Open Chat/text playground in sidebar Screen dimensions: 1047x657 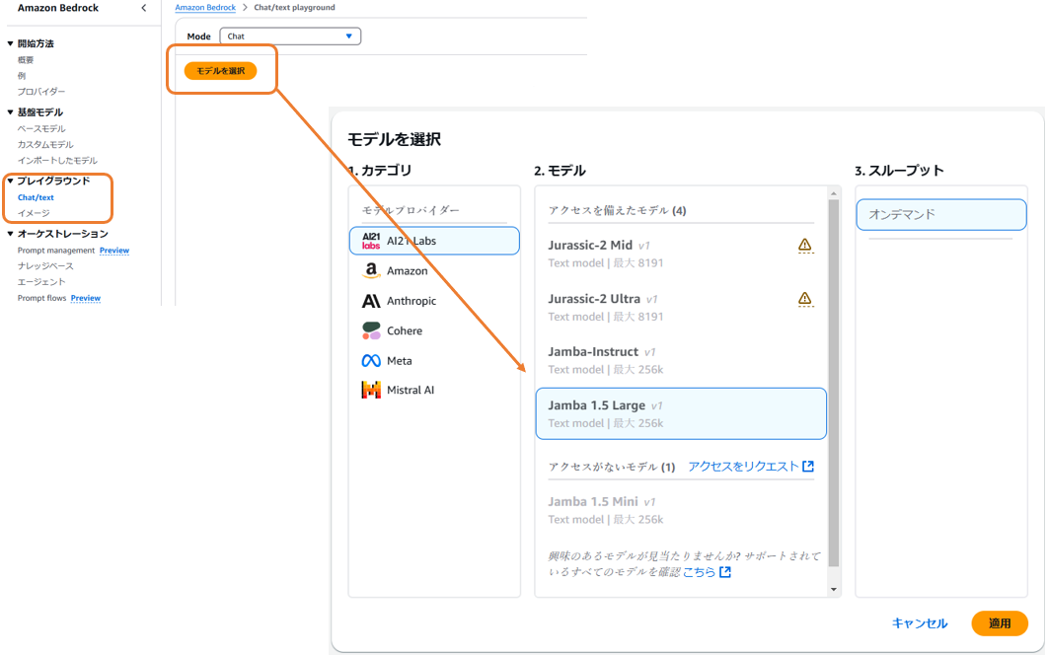pos(36,197)
